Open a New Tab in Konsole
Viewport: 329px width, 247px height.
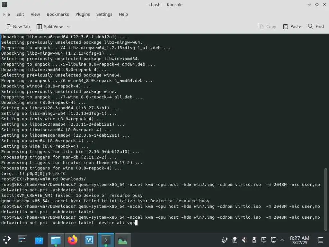pyautogui.click(x=18, y=26)
